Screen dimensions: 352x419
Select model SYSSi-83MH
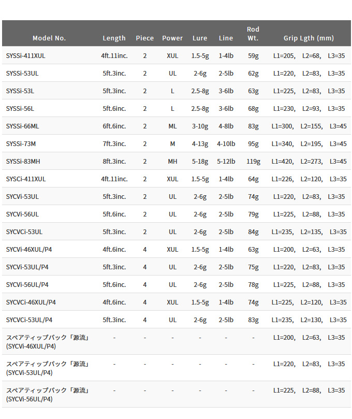pos(23,162)
